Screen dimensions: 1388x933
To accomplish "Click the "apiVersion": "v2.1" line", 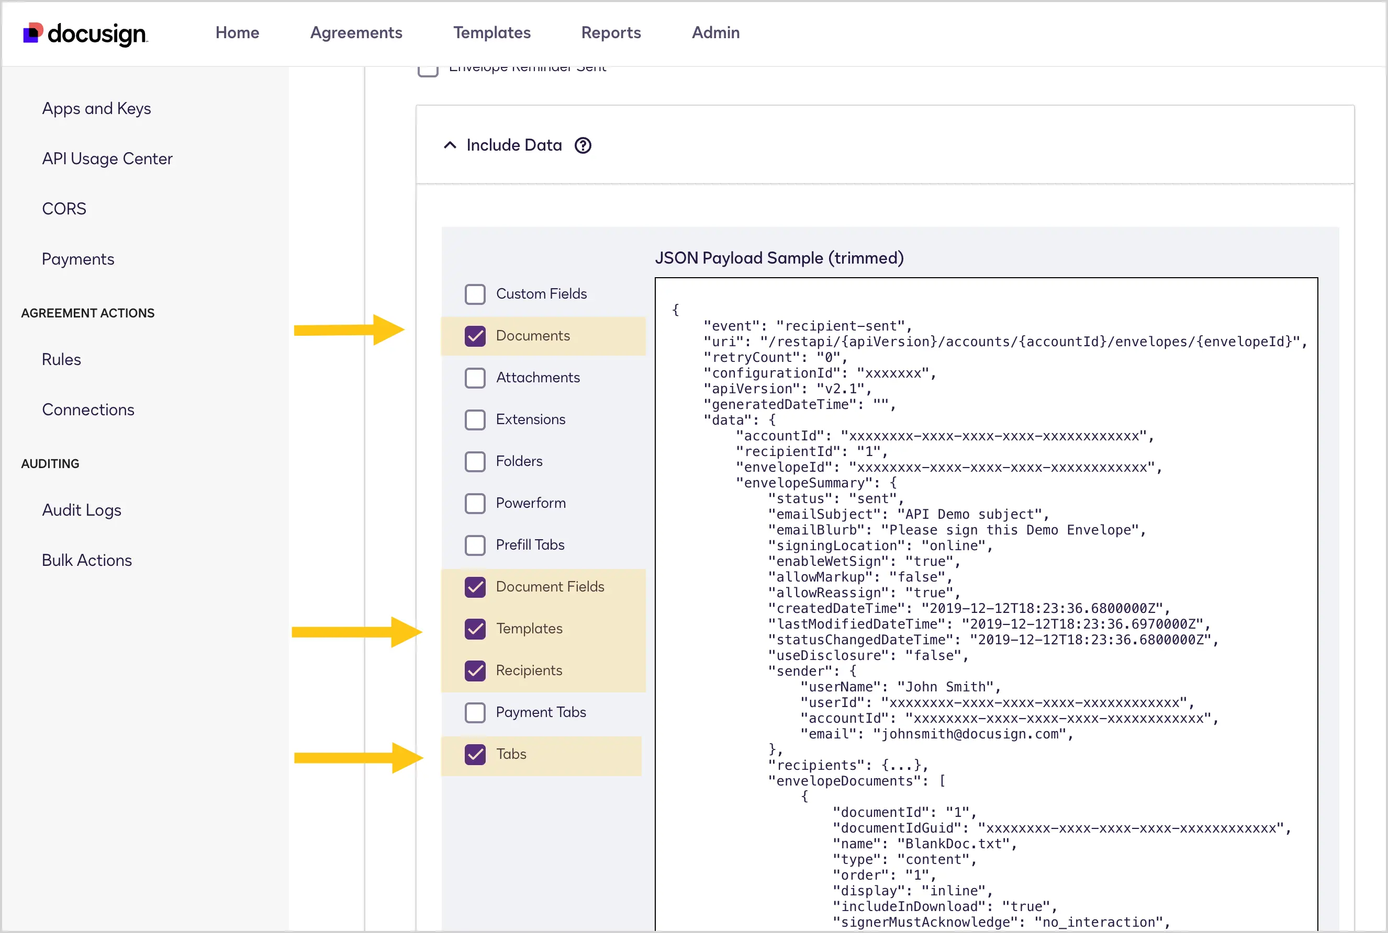I will point(787,389).
